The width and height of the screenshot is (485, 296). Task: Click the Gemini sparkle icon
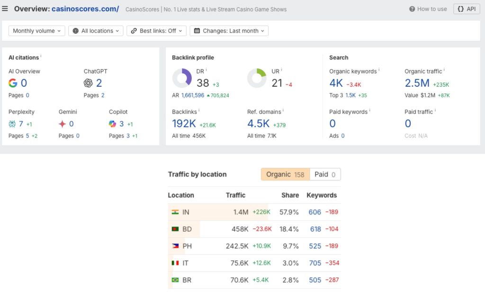coord(63,124)
